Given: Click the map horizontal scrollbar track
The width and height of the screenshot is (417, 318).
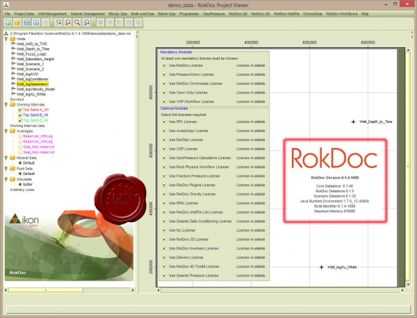Looking at the screenshot, I should pos(280,290).
